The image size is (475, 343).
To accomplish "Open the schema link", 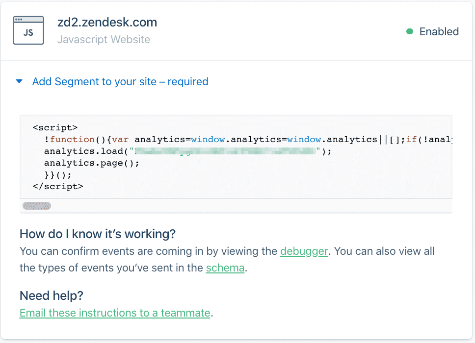I will (x=225, y=268).
